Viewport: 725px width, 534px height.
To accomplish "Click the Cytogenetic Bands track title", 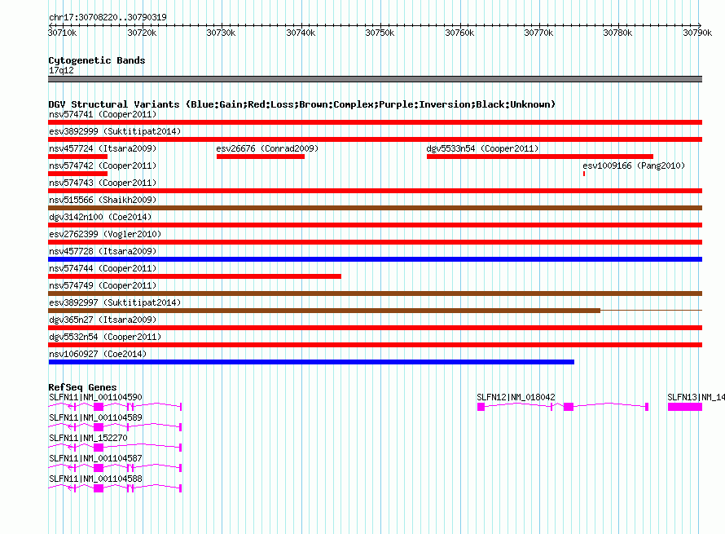I will pos(97,60).
